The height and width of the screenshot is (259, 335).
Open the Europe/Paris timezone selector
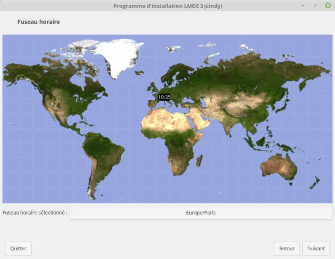pos(201,213)
